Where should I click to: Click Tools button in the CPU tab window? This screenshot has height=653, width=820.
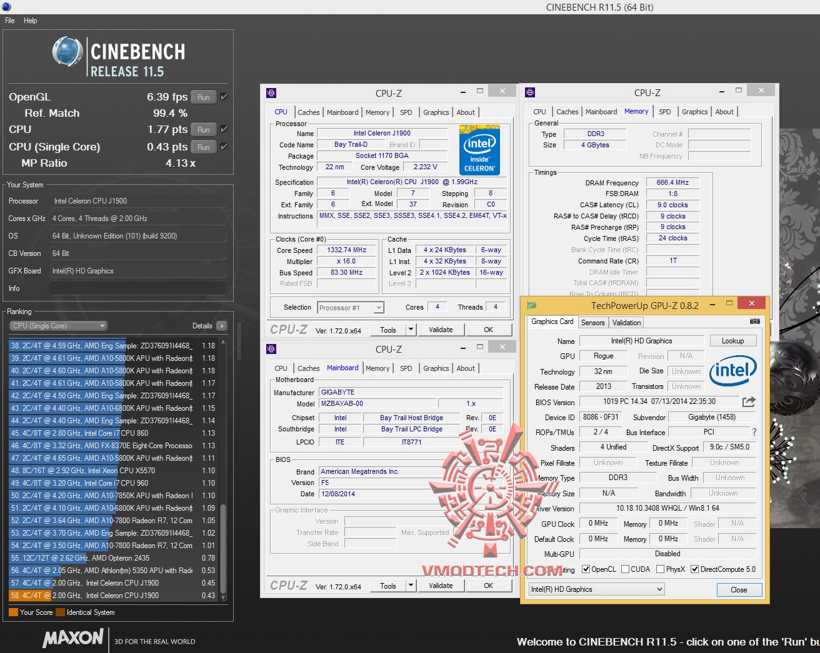pos(388,330)
